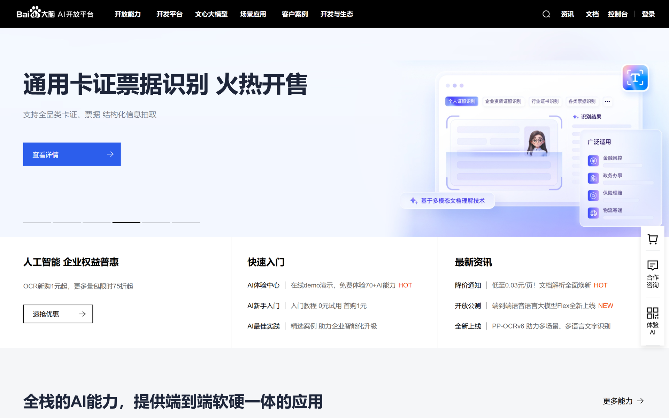669x418 pixels.
Task: Click the 金融风控 icon in banner illustration
Action: click(x=593, y=161)
